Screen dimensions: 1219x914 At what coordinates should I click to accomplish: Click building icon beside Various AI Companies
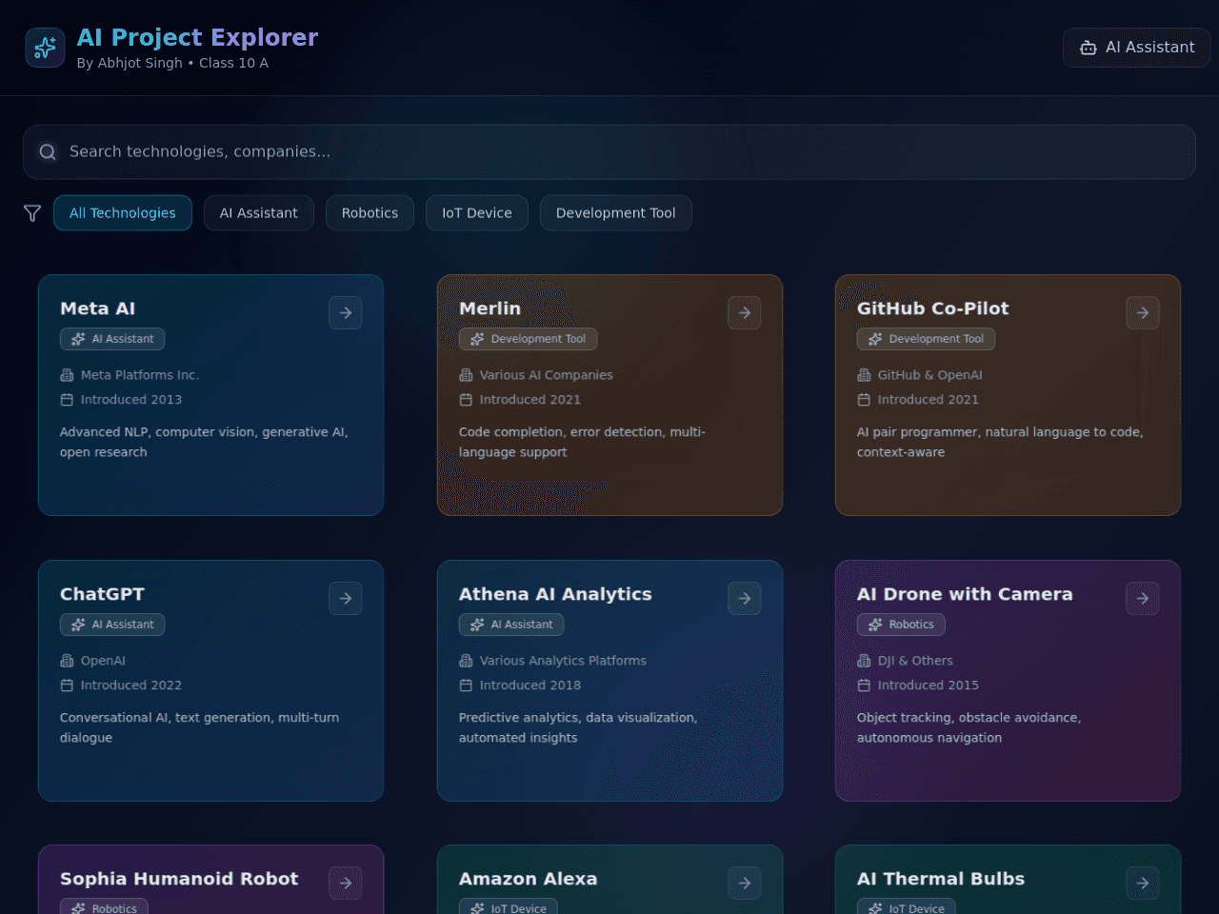[466, 375]
